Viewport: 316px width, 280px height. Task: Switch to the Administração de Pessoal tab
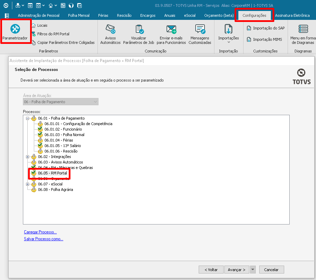39,15
